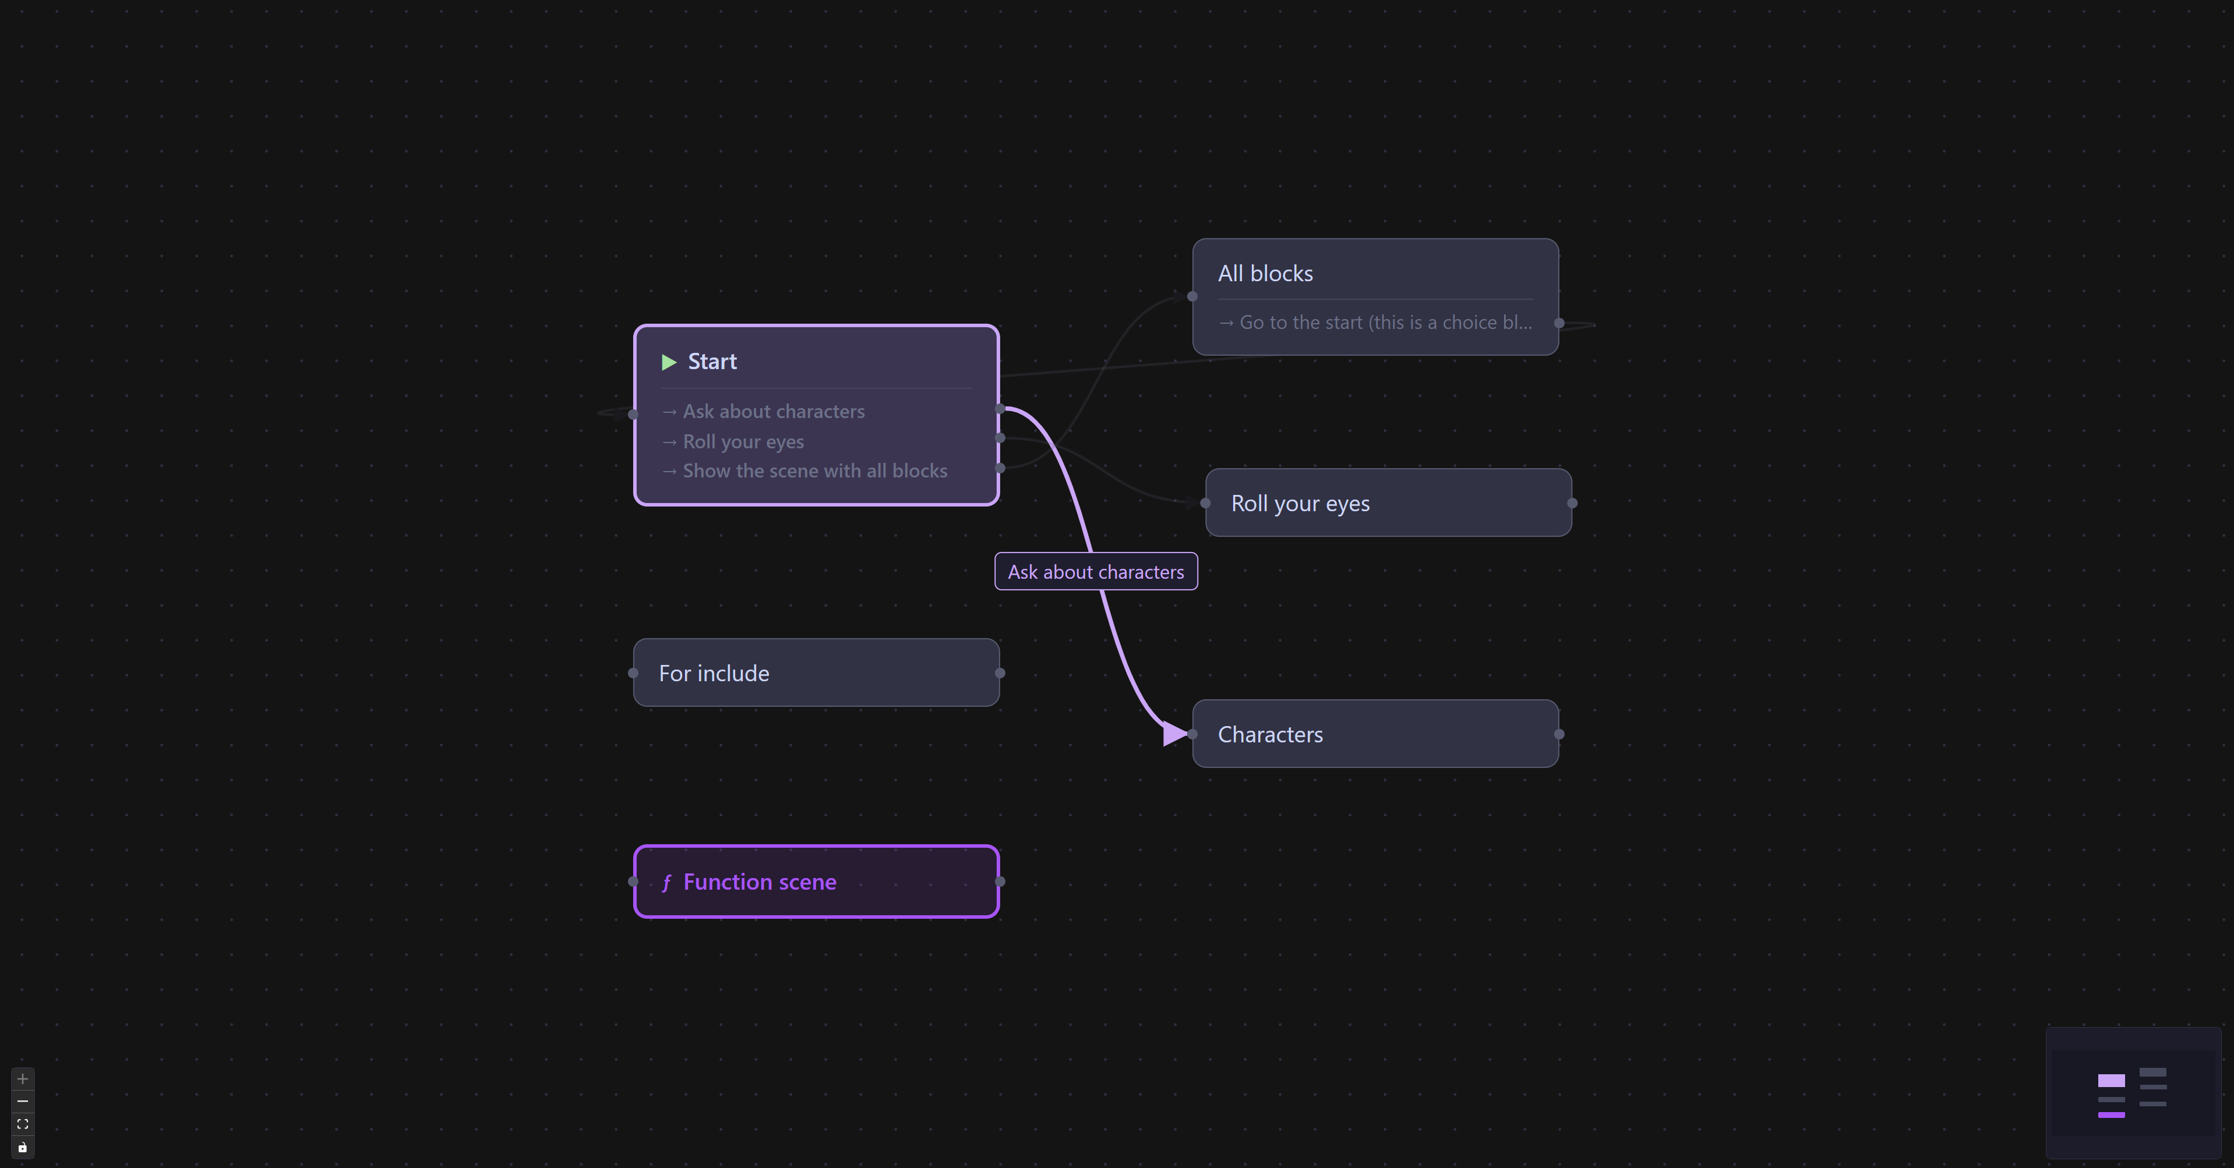
Task: Click the green play icon on Start
Action: click(x=669, y=362)
